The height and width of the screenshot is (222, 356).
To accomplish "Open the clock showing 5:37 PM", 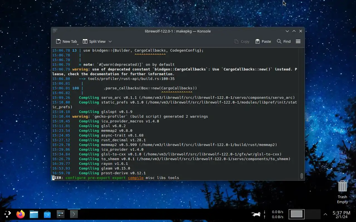I will 341,215.
